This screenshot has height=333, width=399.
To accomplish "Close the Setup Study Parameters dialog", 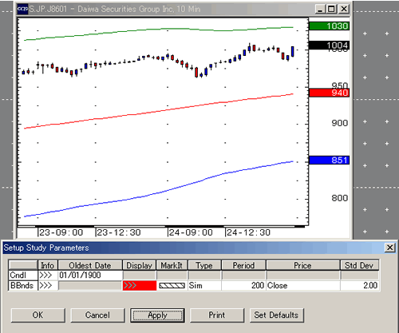I will tap(389, 248).
